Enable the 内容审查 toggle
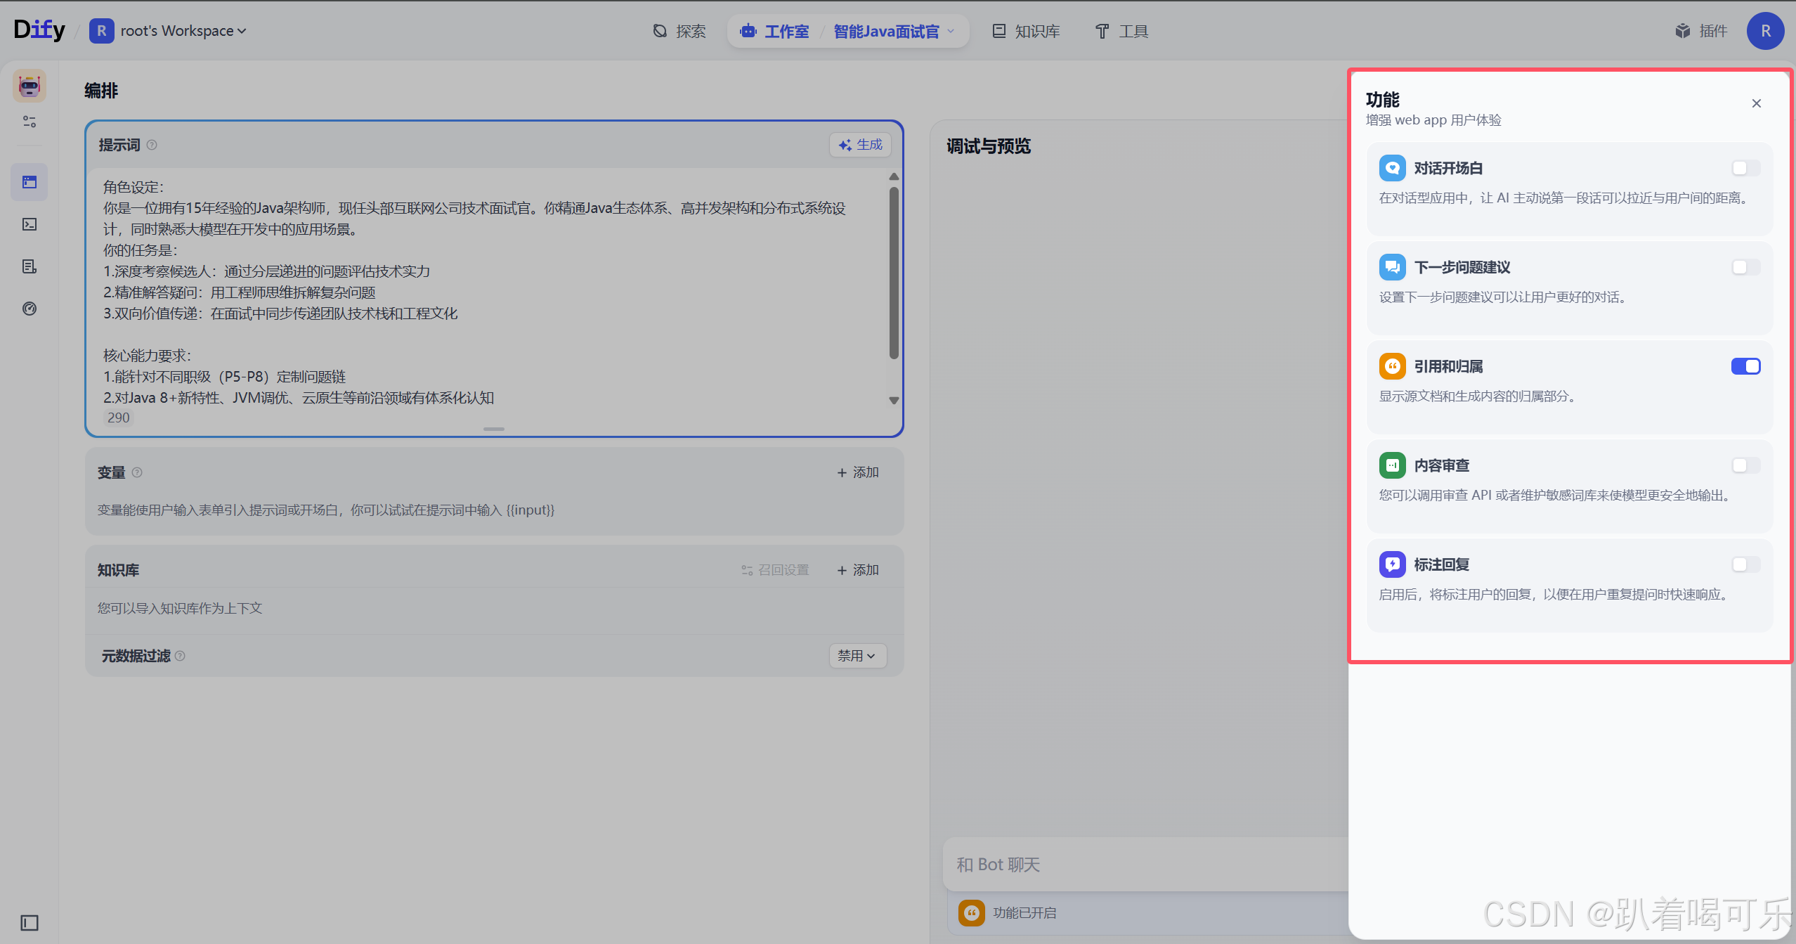This screenshot has height=944, width=1796. (1745, 465)
